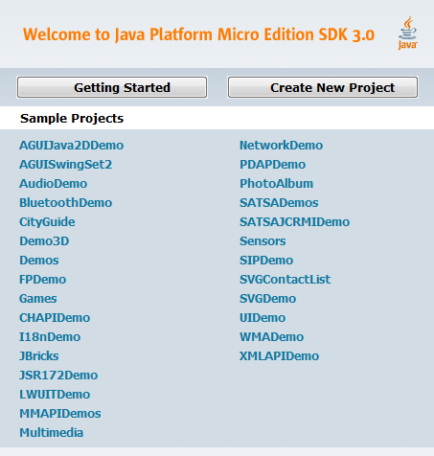Screen dimensions: 434x456
Task: Open the LWUITDemo sample project
Action: tap(55, 395)
